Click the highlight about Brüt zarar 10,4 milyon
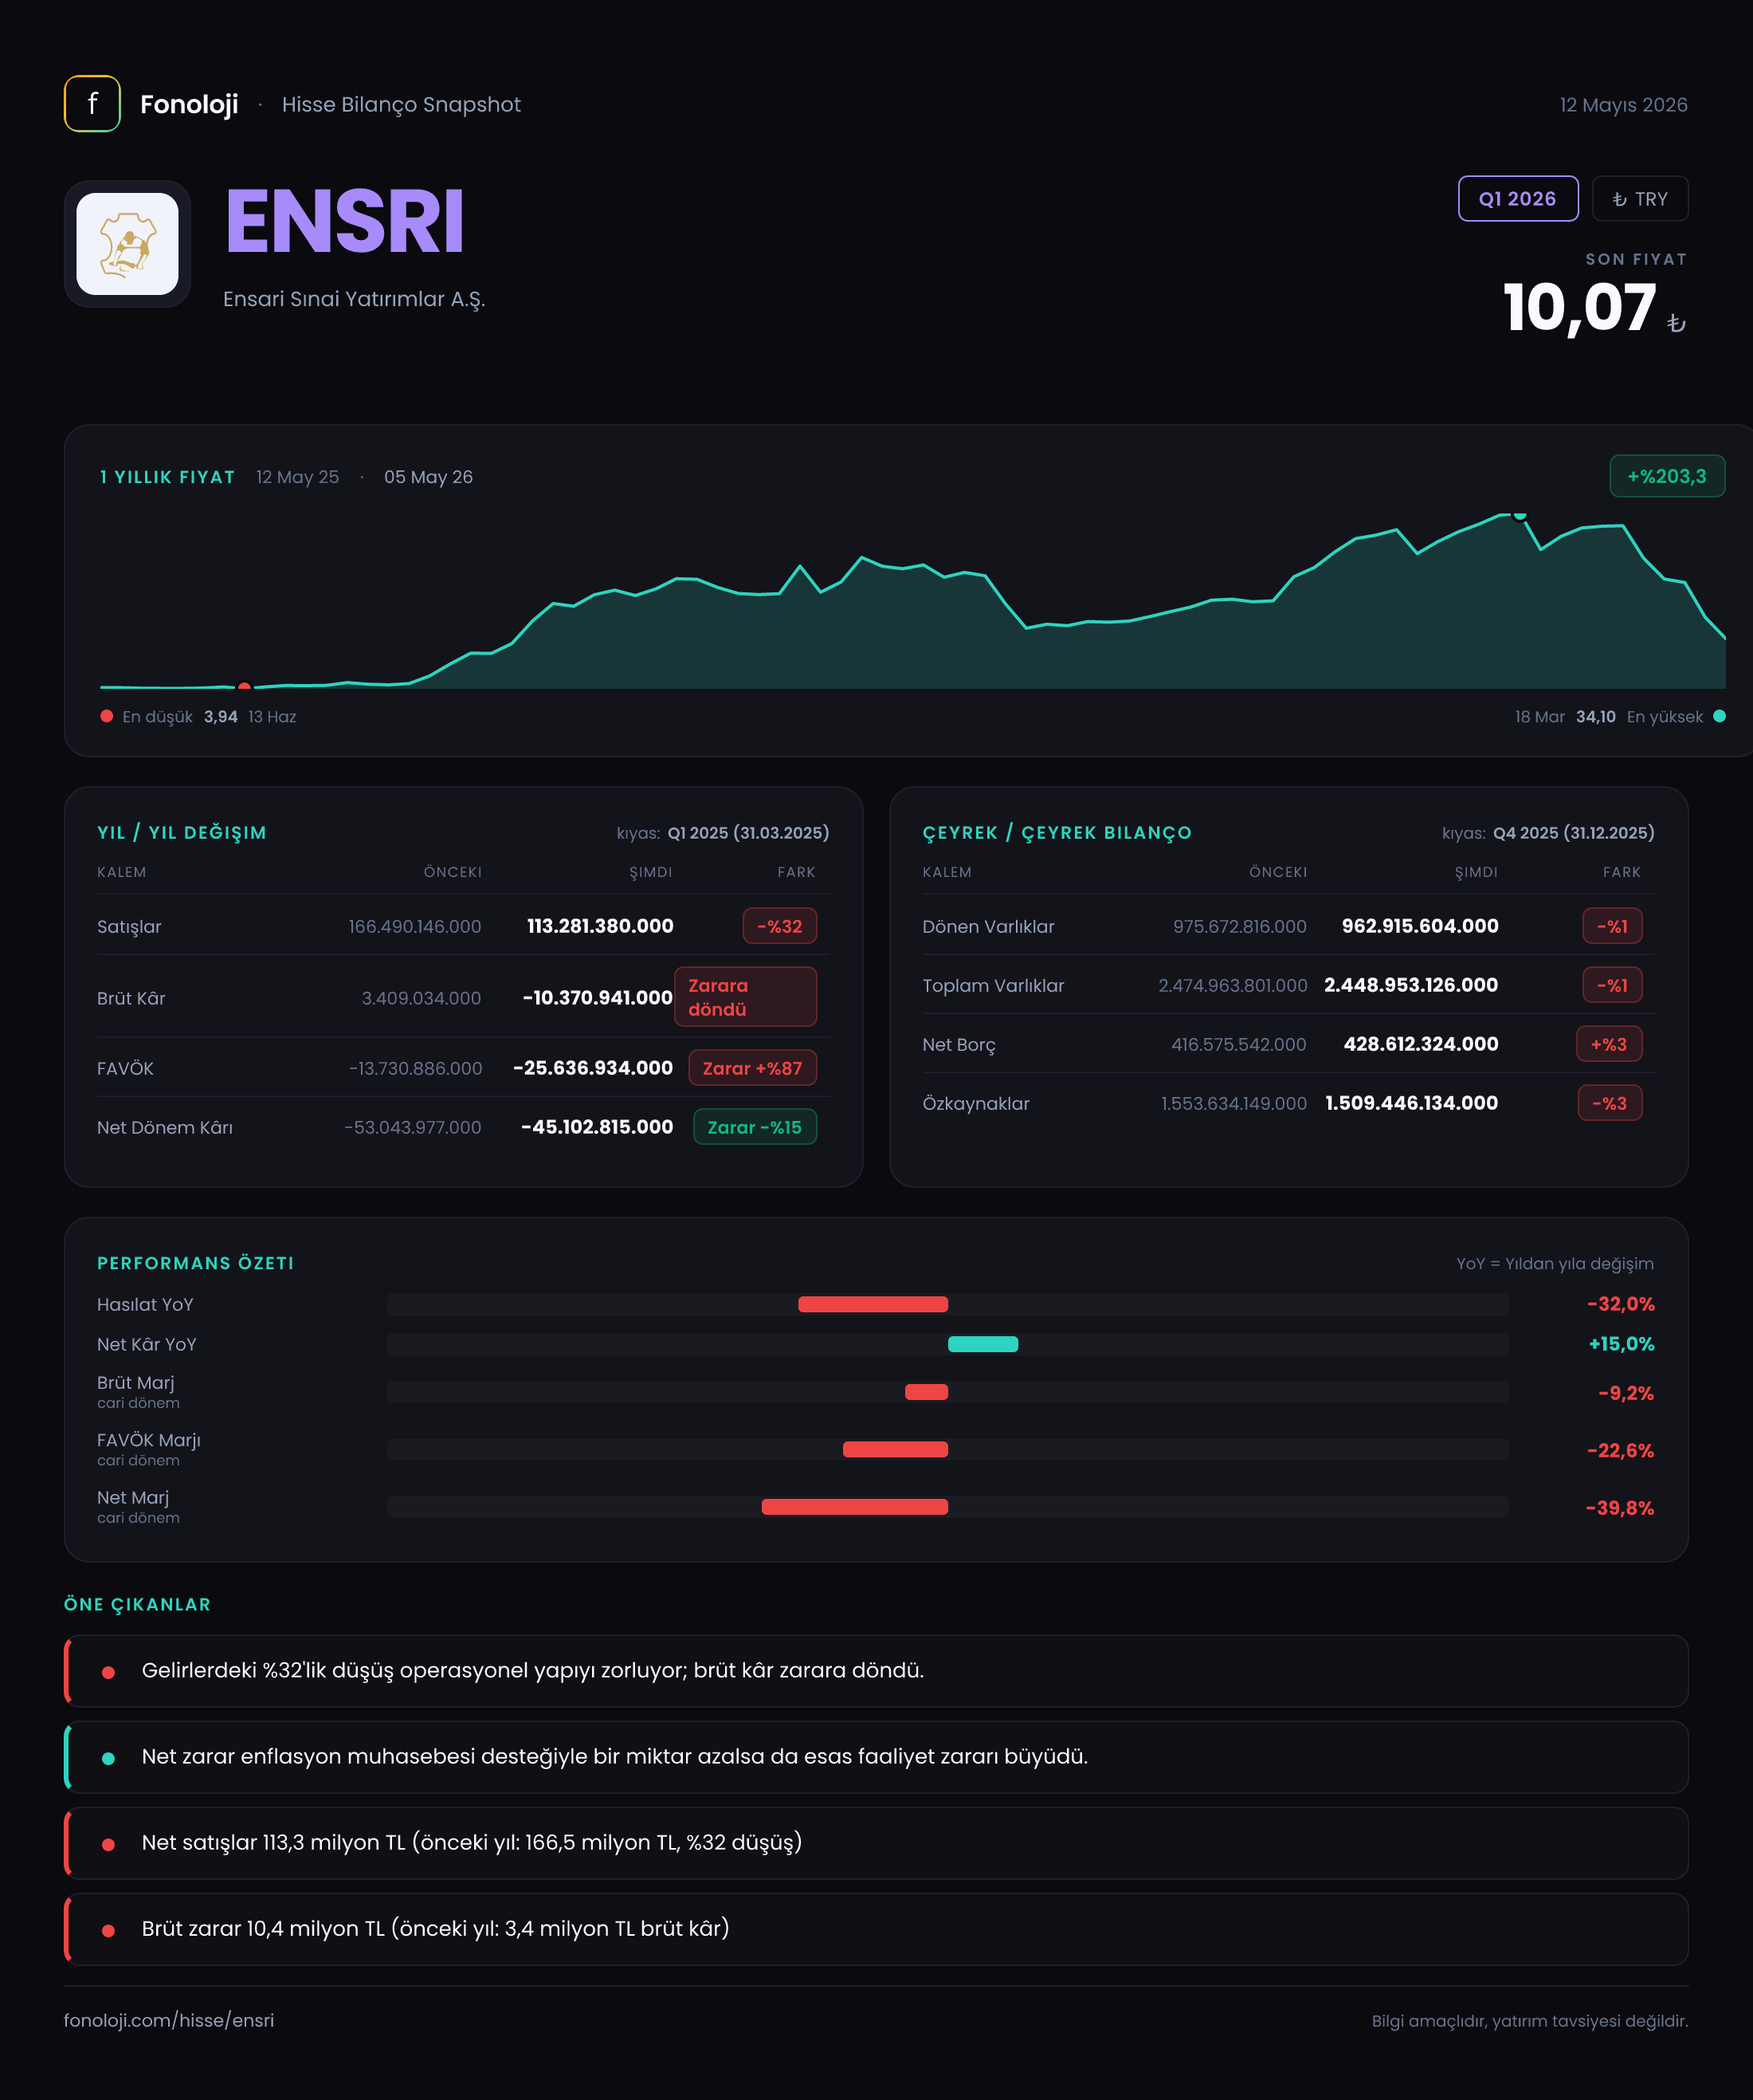This screenshot has width=1753, height=2100. click(x=876, y=1929)
